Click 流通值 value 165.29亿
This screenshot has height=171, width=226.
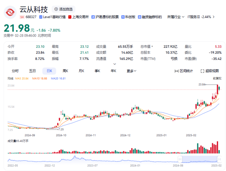(126, 59)
